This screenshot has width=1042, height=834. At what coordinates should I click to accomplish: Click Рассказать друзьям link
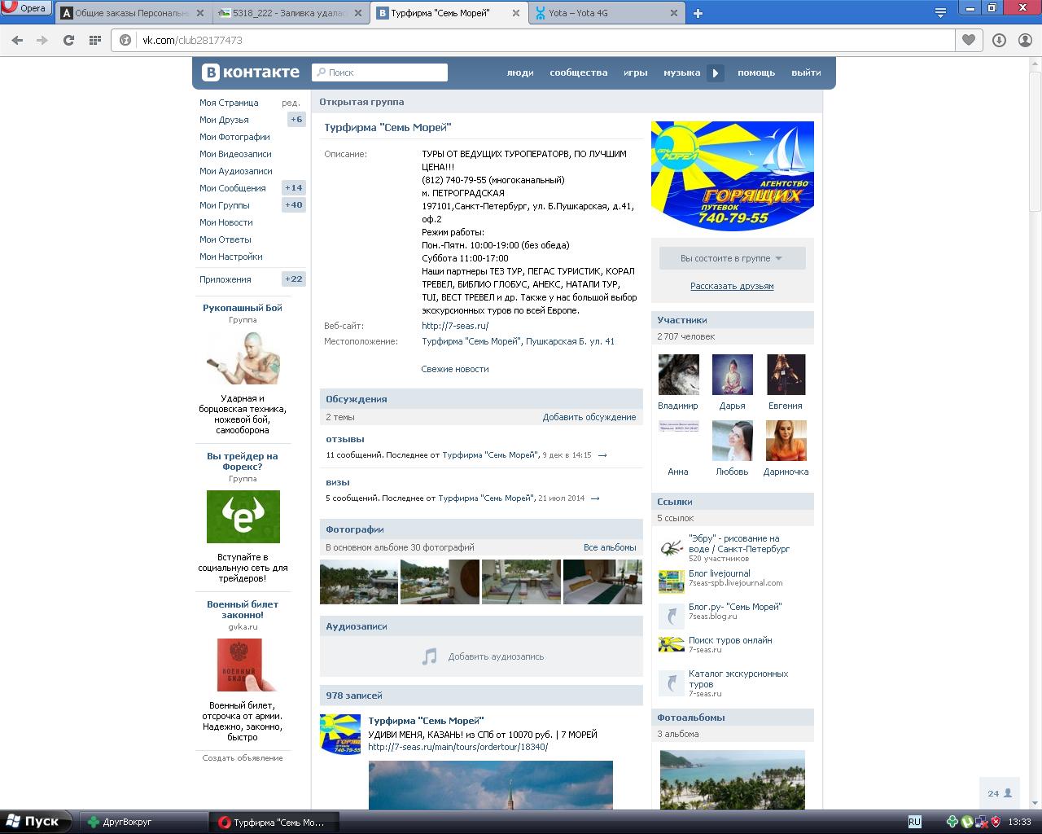tap(732, 286)
